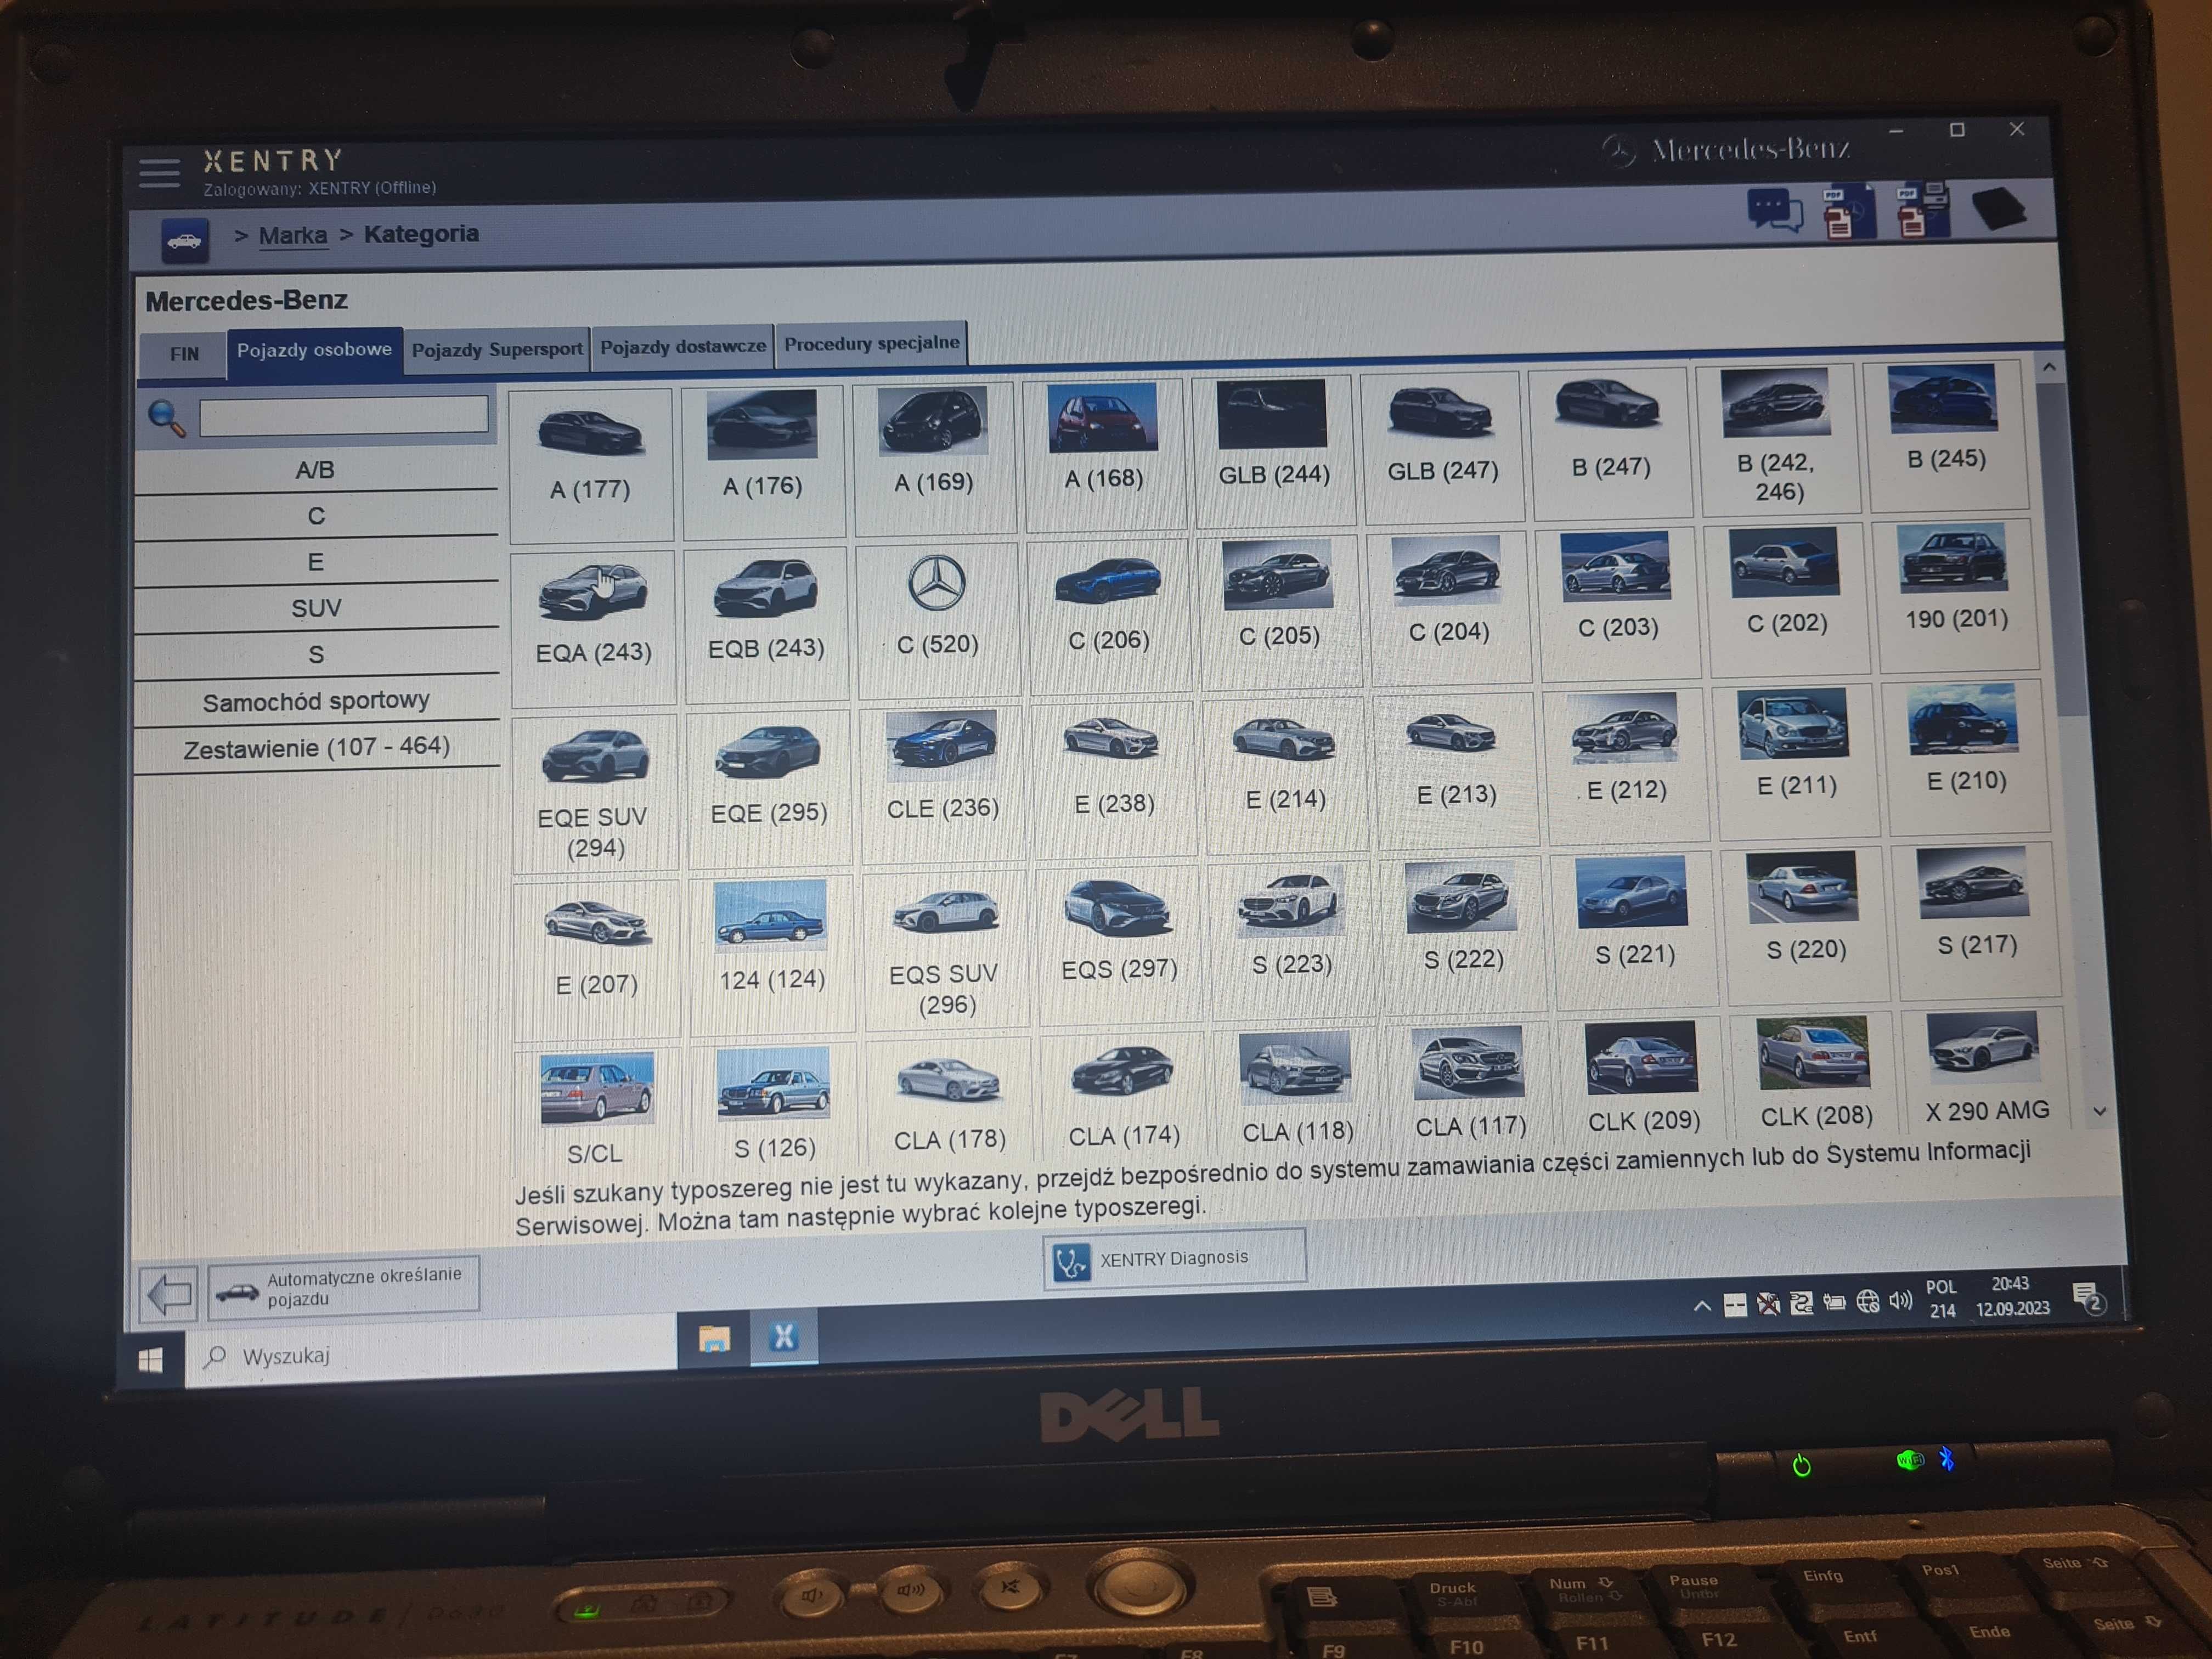The width and height of the screenshot is (2212, 1659).
Task: Click the Marka breadcrumb link
Action: pyautogui.click(x=293, y=236)
